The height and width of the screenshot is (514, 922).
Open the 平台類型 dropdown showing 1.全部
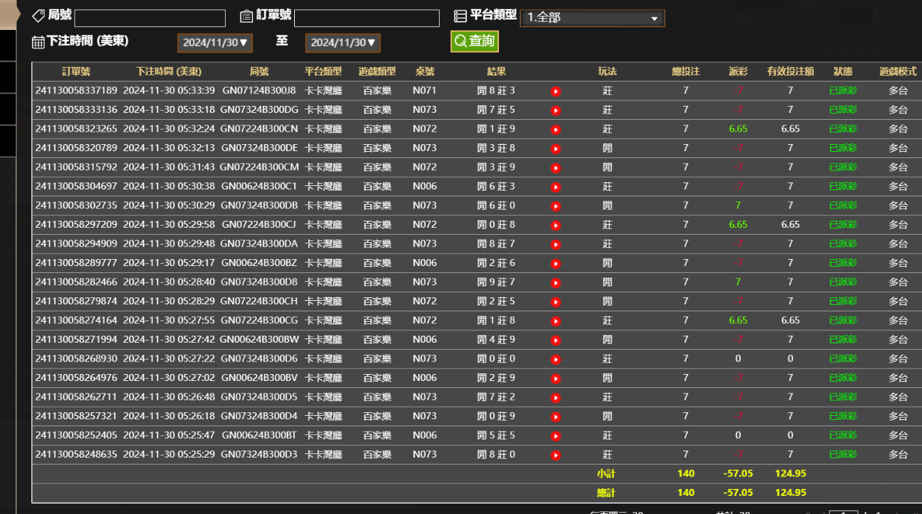[592, 18]
